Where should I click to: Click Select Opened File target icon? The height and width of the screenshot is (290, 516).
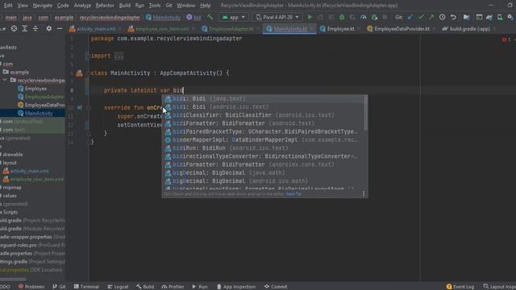click(x=14, y=29)
